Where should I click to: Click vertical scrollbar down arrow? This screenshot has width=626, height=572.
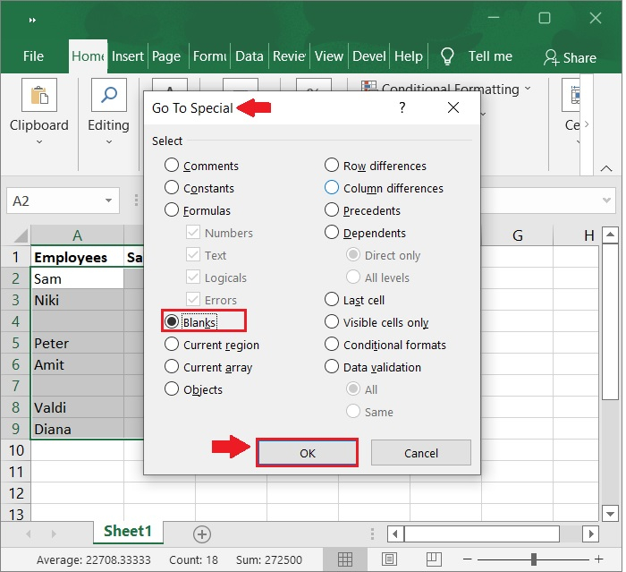tap(610, 514)
